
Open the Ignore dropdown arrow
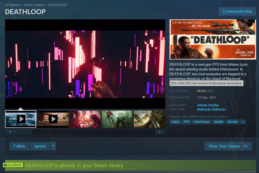click(x=53, y=146)
